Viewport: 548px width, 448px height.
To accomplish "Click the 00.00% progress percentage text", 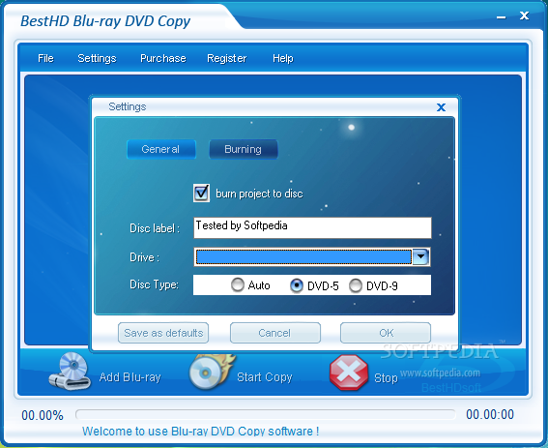I will [43, 415].
